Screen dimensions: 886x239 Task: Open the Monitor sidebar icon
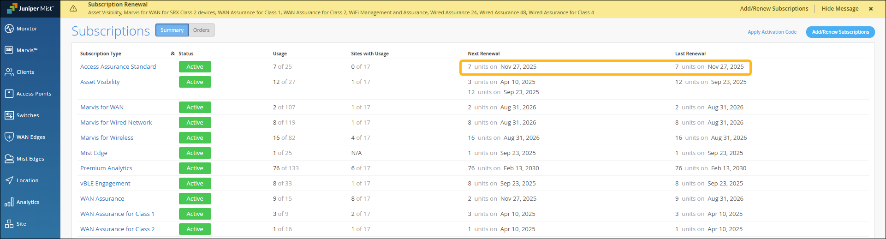click(x=9, y=29)
